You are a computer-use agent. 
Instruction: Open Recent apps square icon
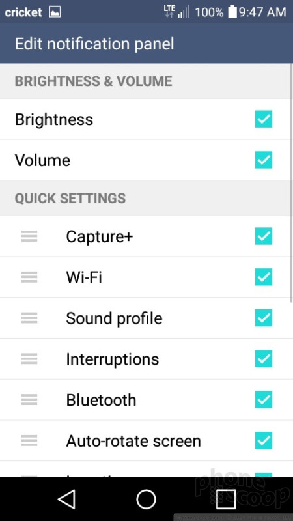[x=226, y=499]
